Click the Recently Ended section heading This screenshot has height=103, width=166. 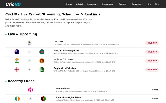point(21,81)
